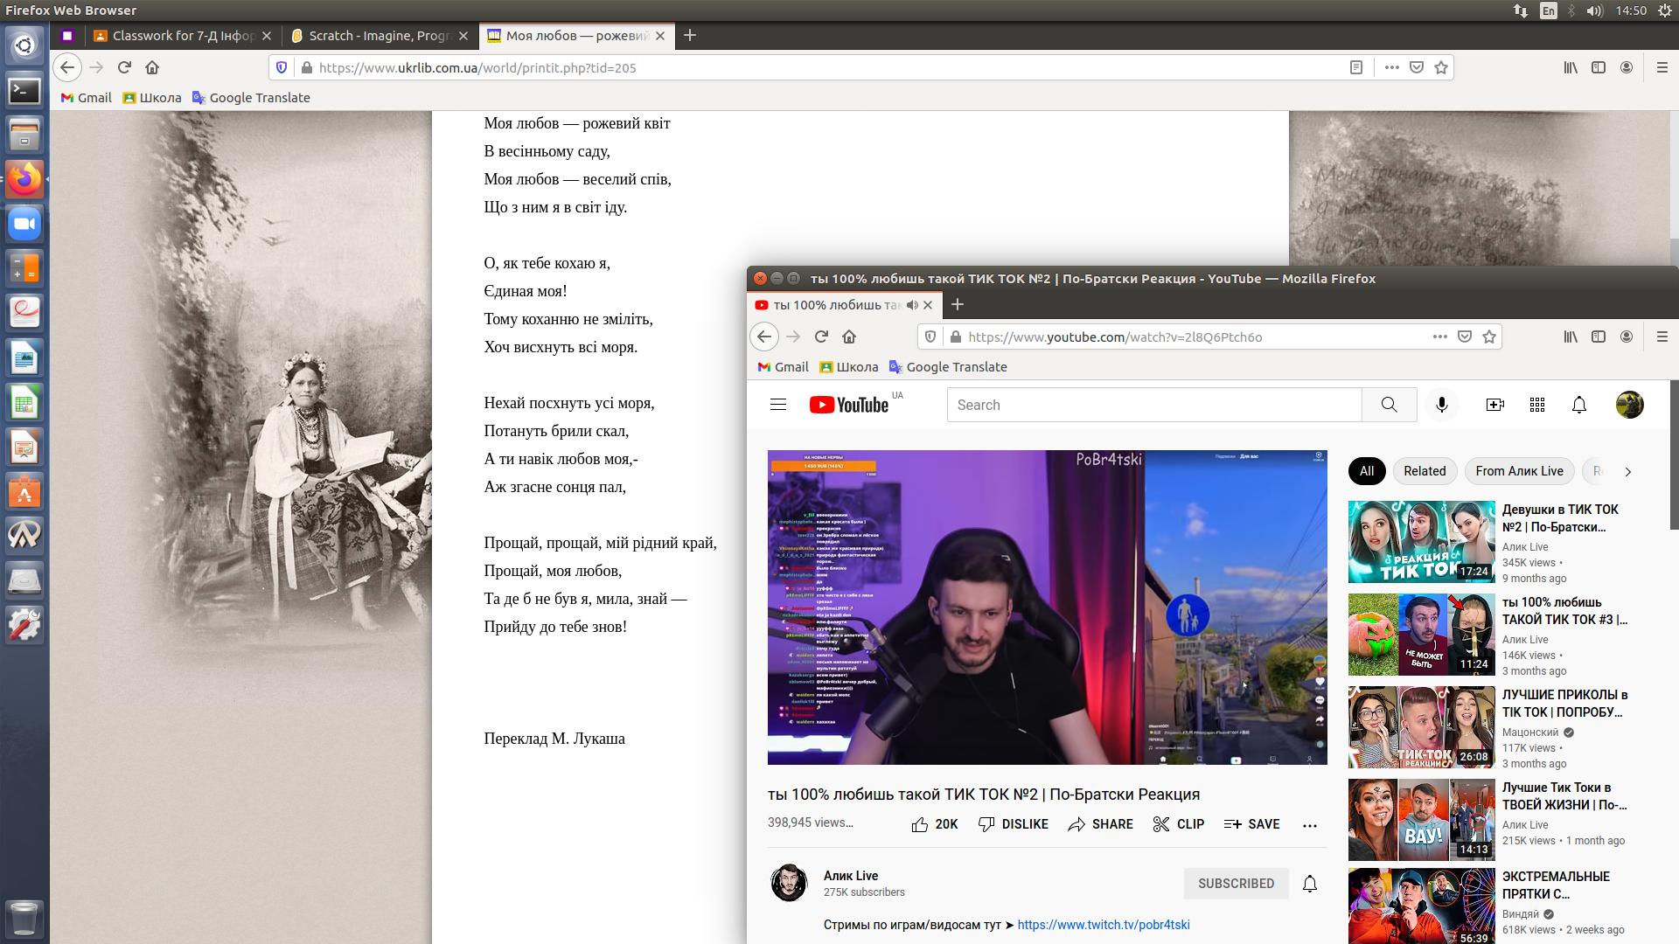The image size is (1679, 944).
Task: Switch to Scratch - Imagine, Program tab
Action: 379,36
